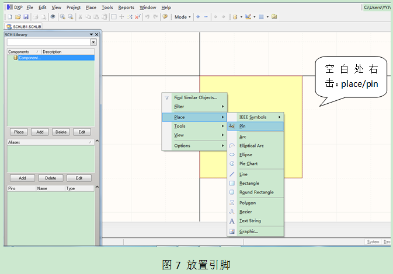This screenshot has height=274, width=393.
Task: Switch to the SCHLIB1.SCHLIB document tab
Action: (x=25, y=27)
